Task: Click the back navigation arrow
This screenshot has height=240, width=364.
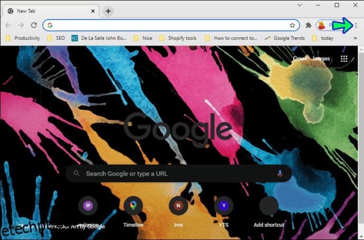Action: [x=8, y=25]
